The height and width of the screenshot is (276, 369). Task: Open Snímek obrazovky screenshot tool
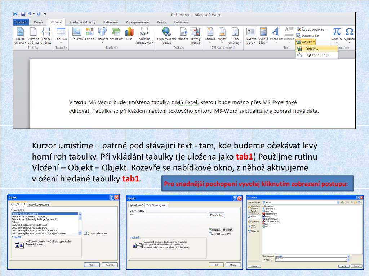[x=144, y=36]
